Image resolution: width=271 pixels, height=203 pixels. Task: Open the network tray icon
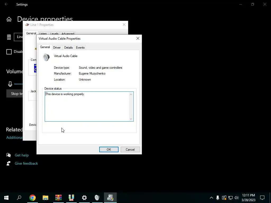231,198
